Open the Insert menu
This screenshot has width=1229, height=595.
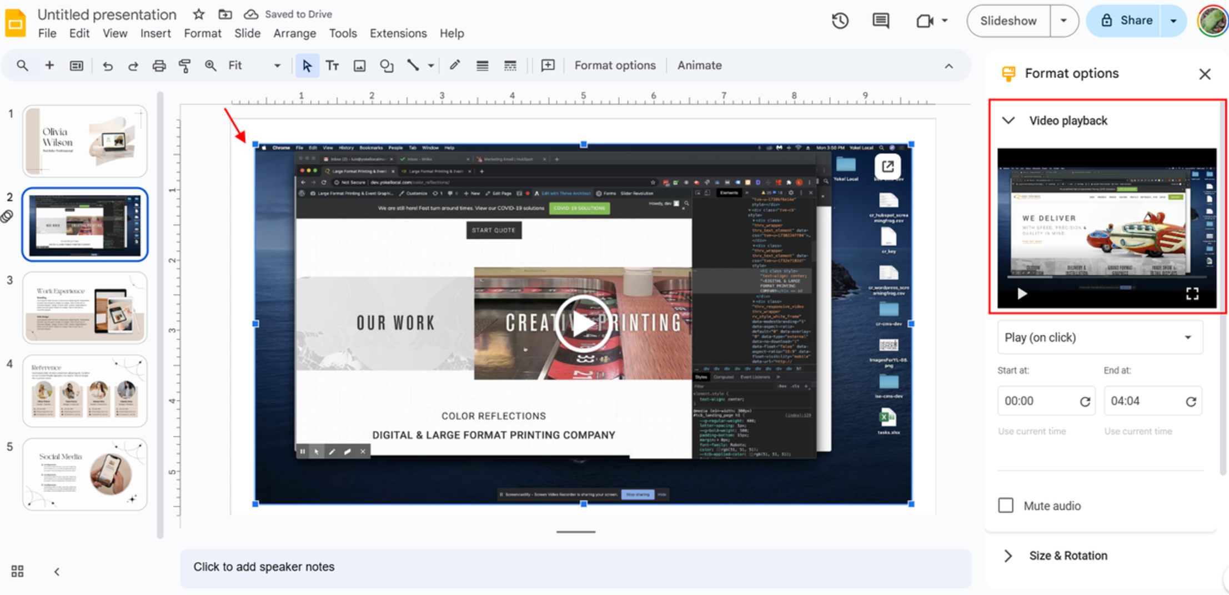[155, 33]
